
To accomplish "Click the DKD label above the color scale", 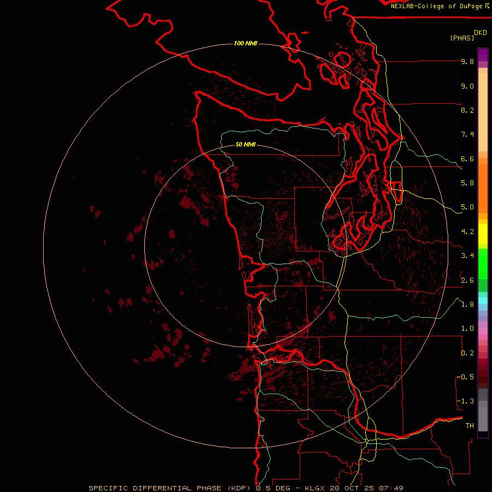I will coord(480,33).
